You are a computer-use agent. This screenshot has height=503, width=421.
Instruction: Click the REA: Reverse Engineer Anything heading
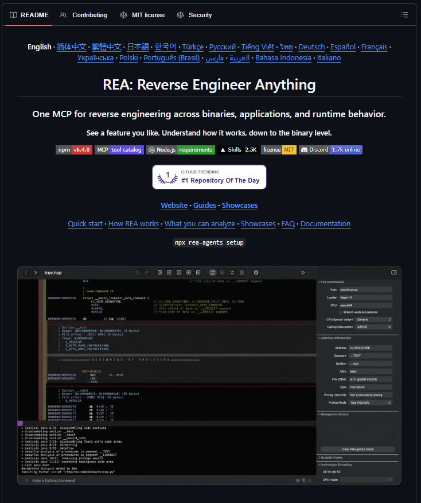click(x=209, y=84)
